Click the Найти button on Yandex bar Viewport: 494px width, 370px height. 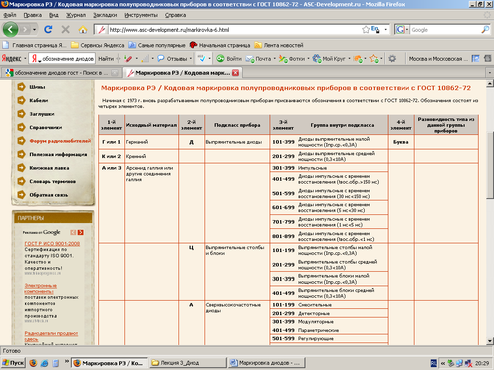[106, 59]
